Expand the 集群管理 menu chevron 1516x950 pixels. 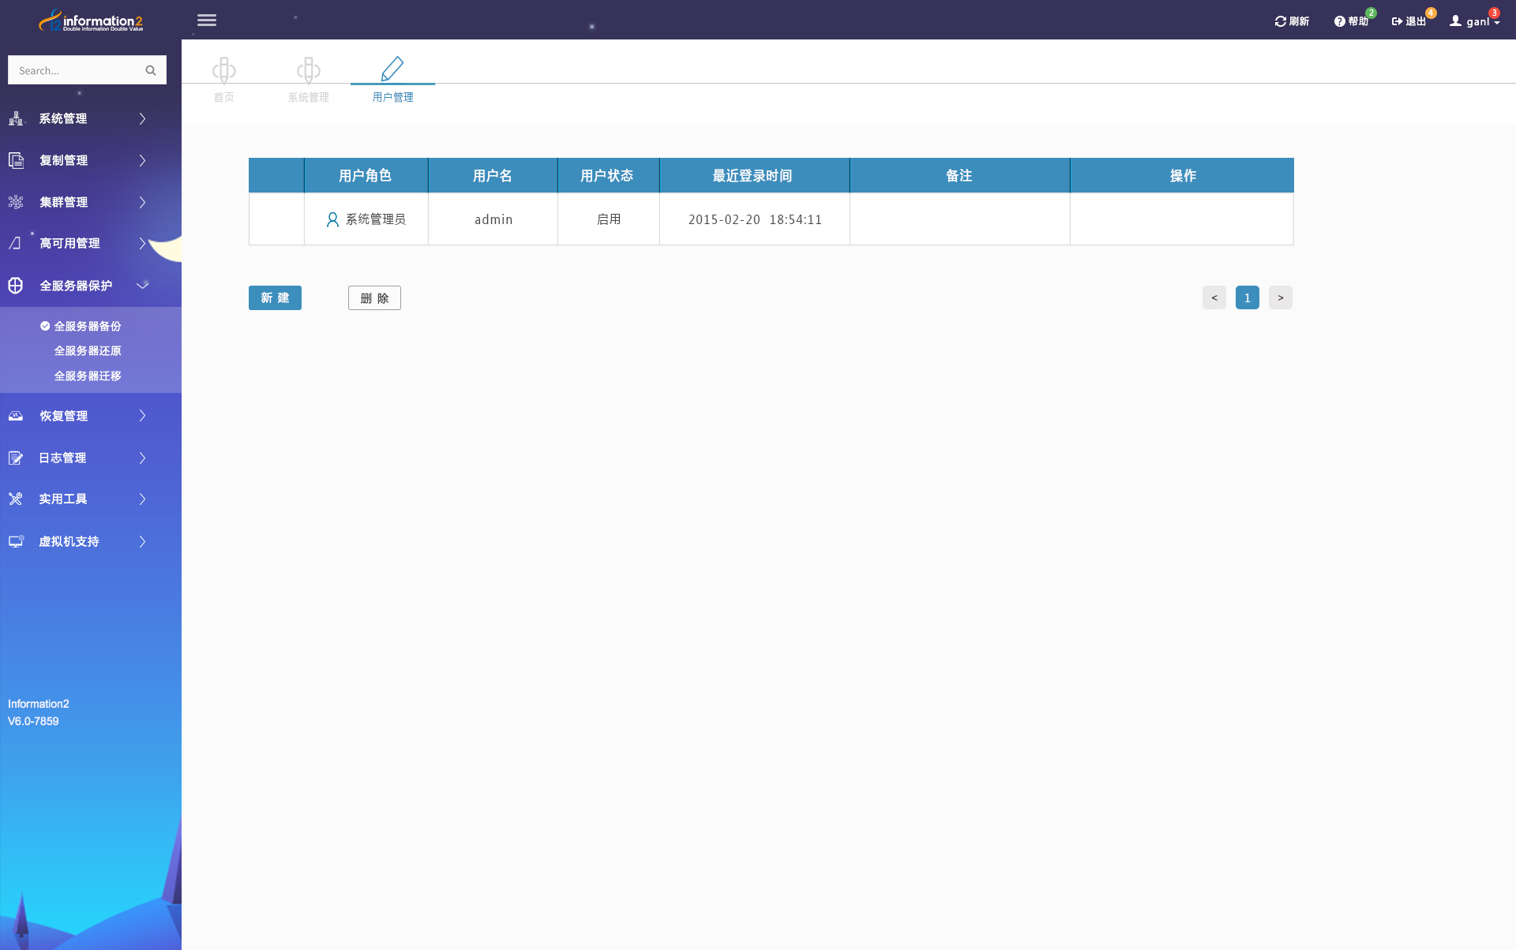point(143,202)
